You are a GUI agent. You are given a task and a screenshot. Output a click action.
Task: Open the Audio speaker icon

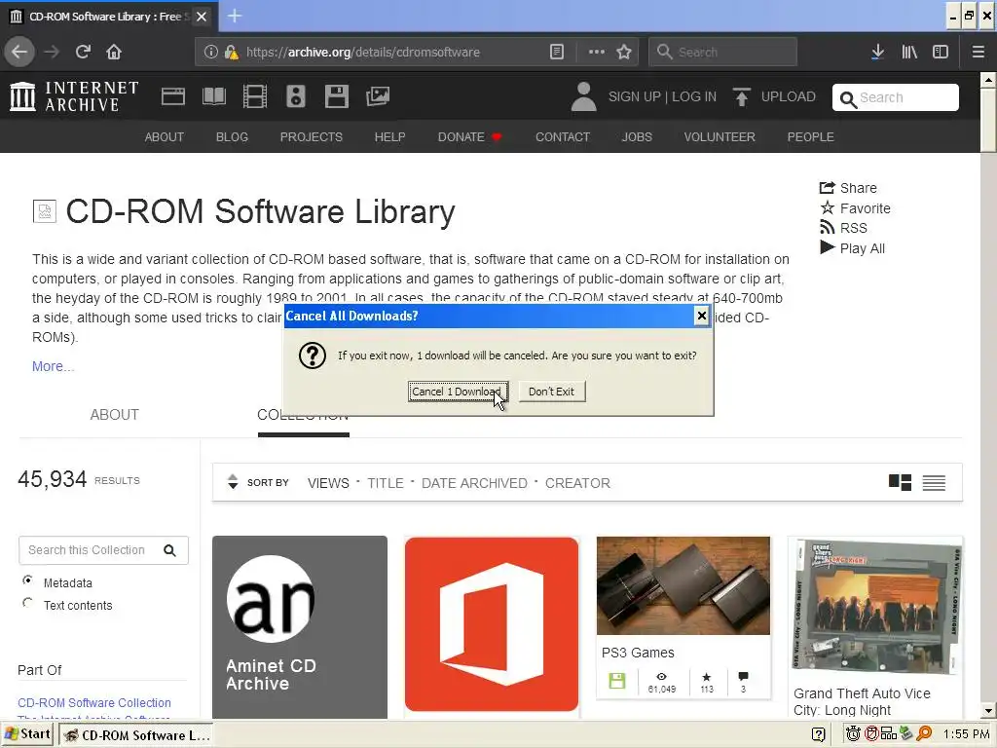(x=296, y=96)
